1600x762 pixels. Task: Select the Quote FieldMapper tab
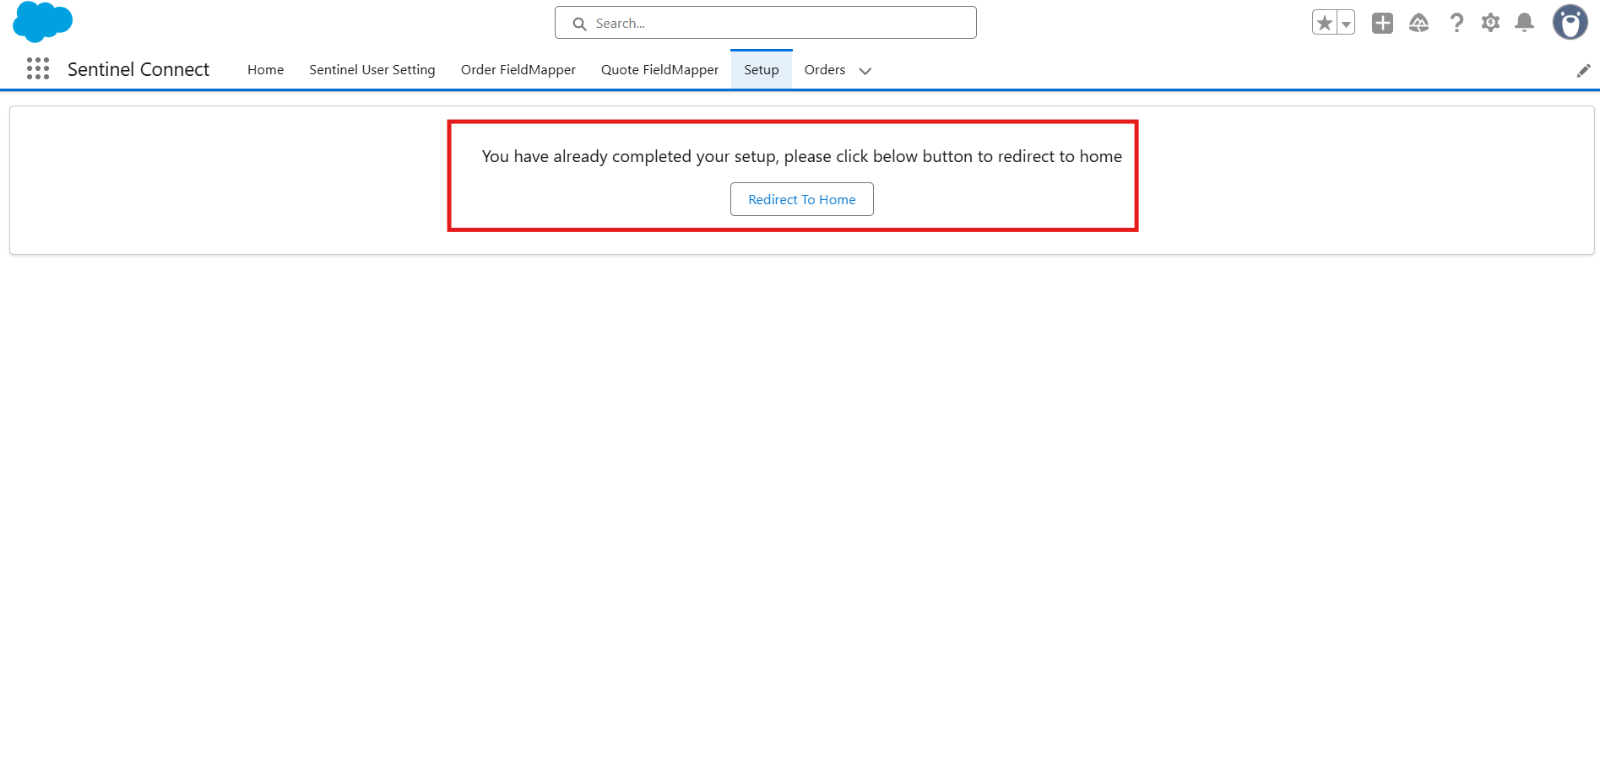[659, 70]
